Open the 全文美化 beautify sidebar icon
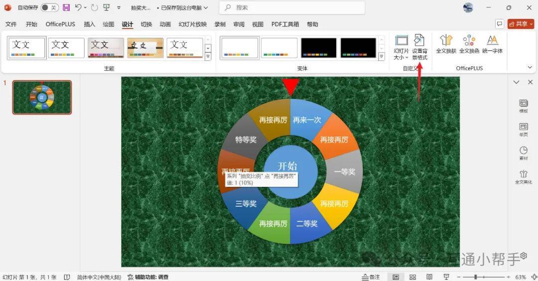Image resolution: width=538 pixels, height=281 pixels. coord(523,177)
